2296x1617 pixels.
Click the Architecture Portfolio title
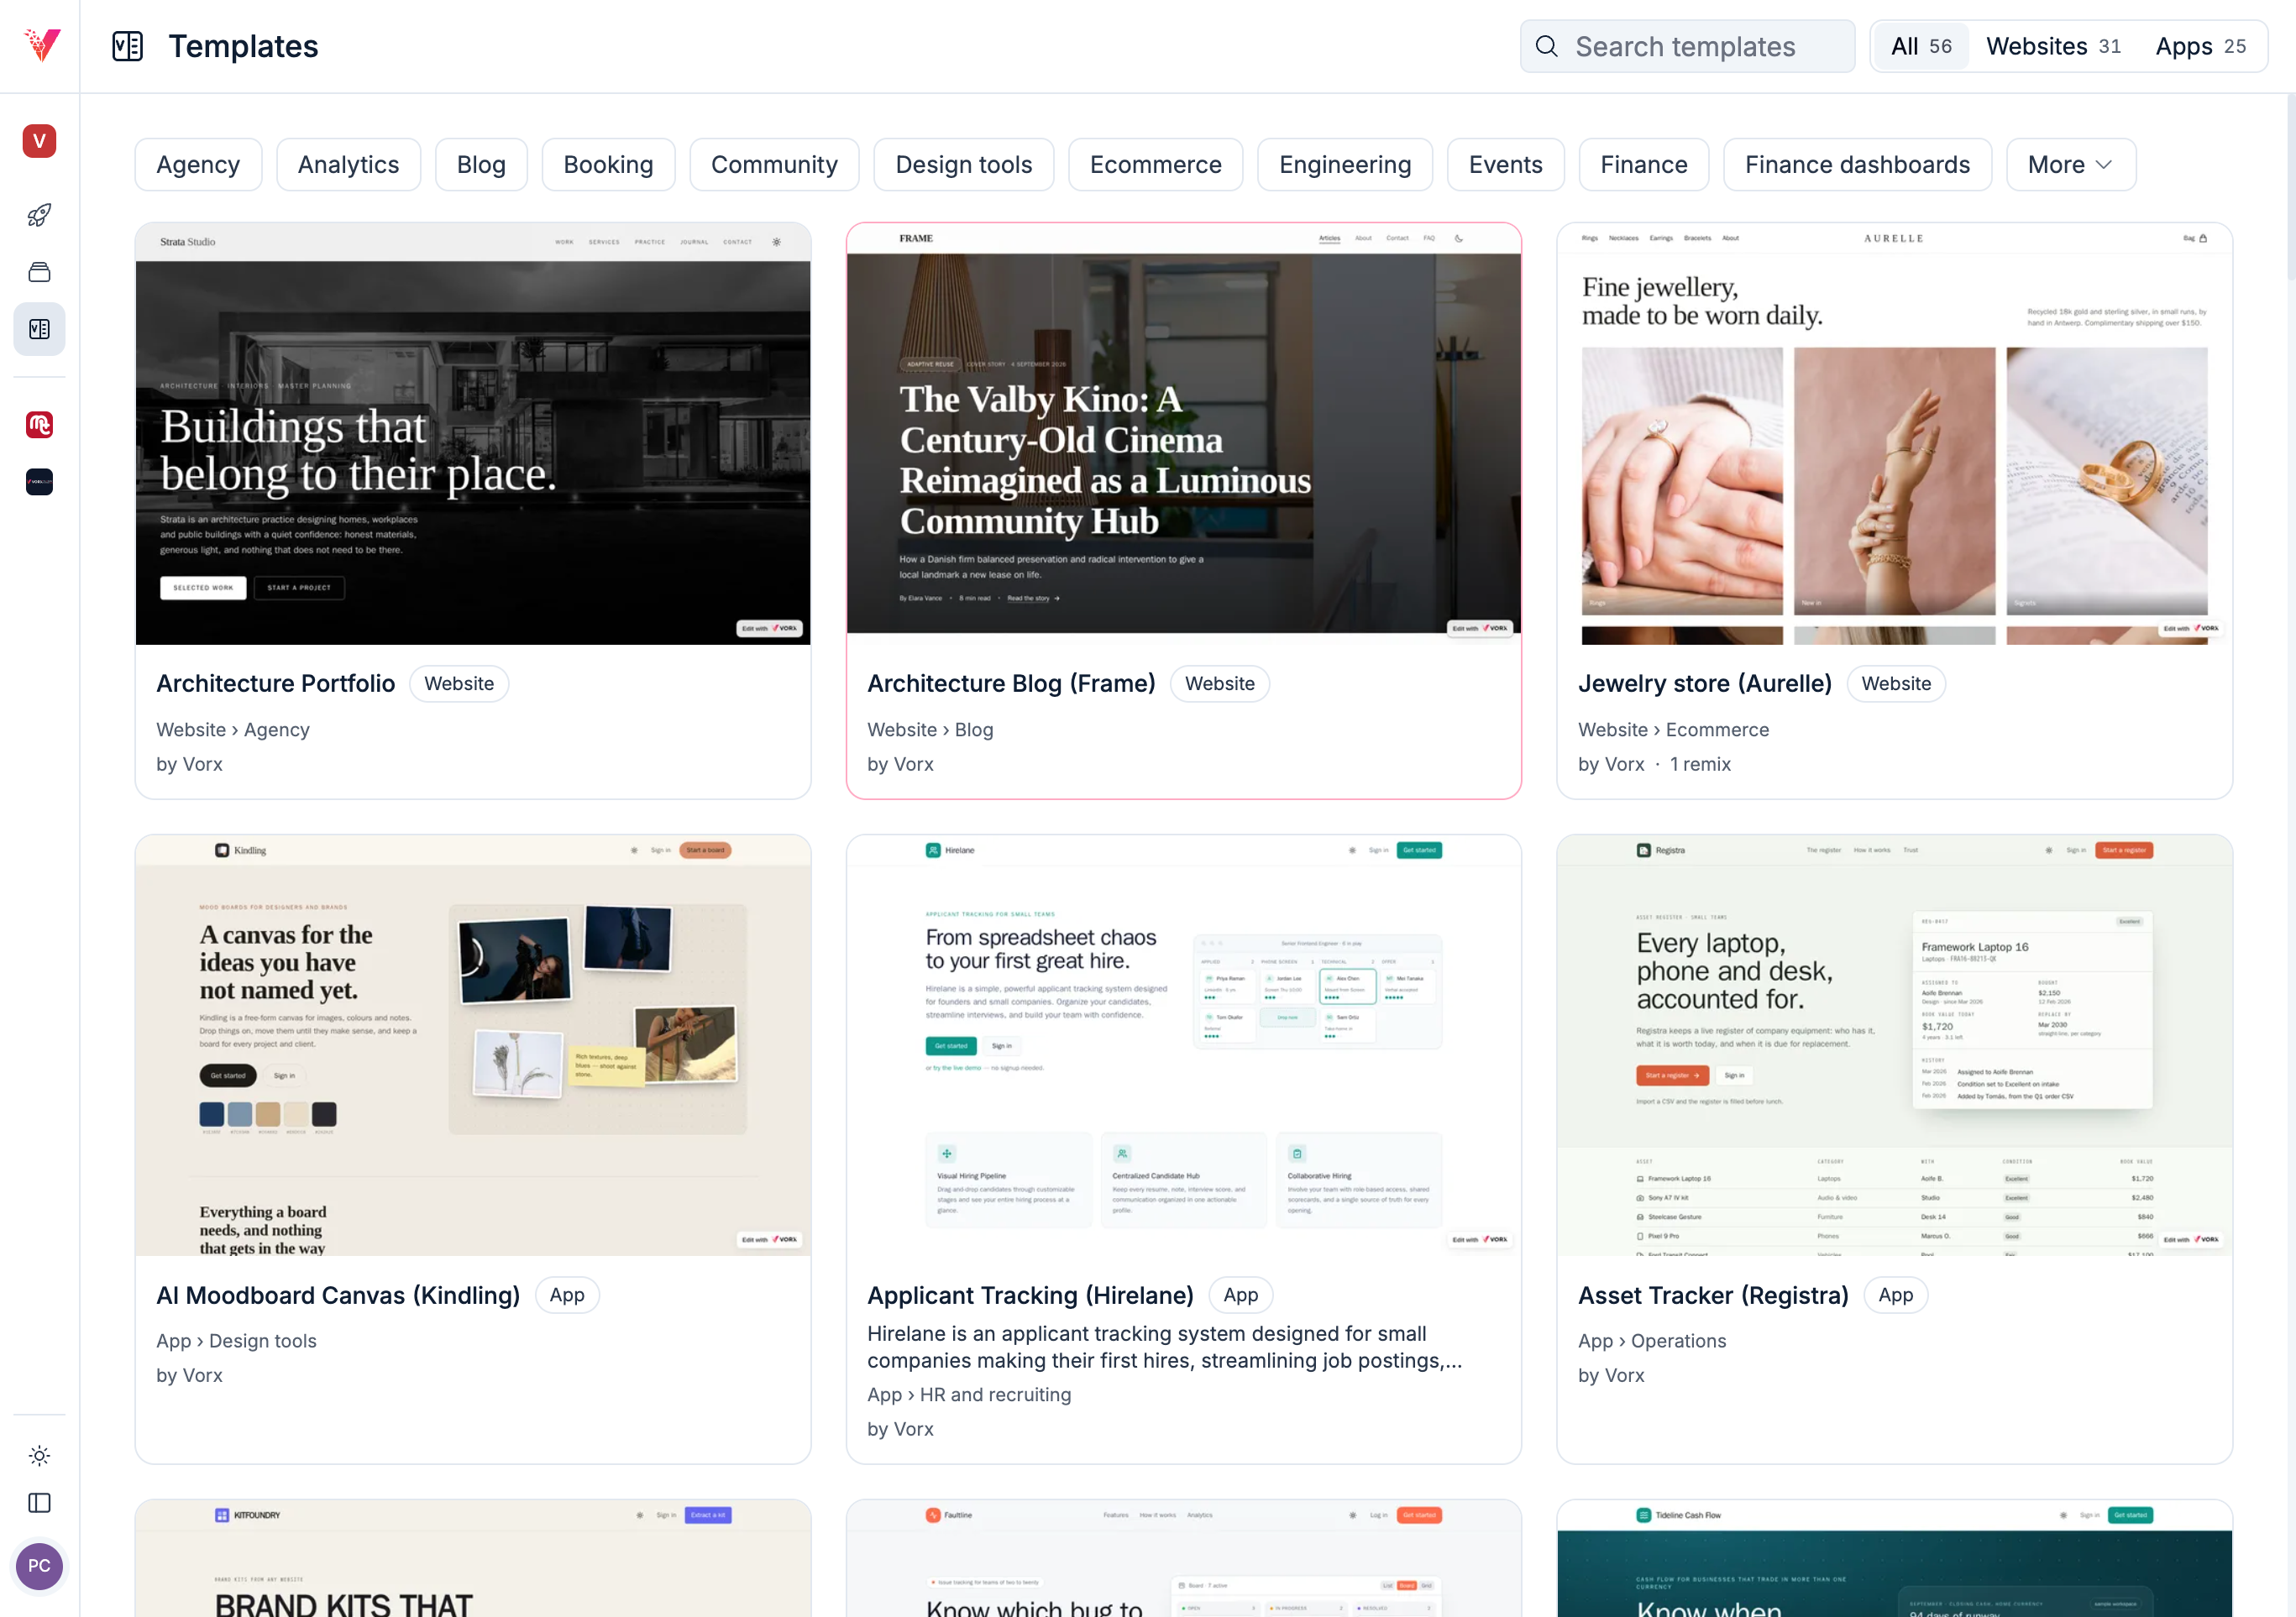[x=275, y=683]
